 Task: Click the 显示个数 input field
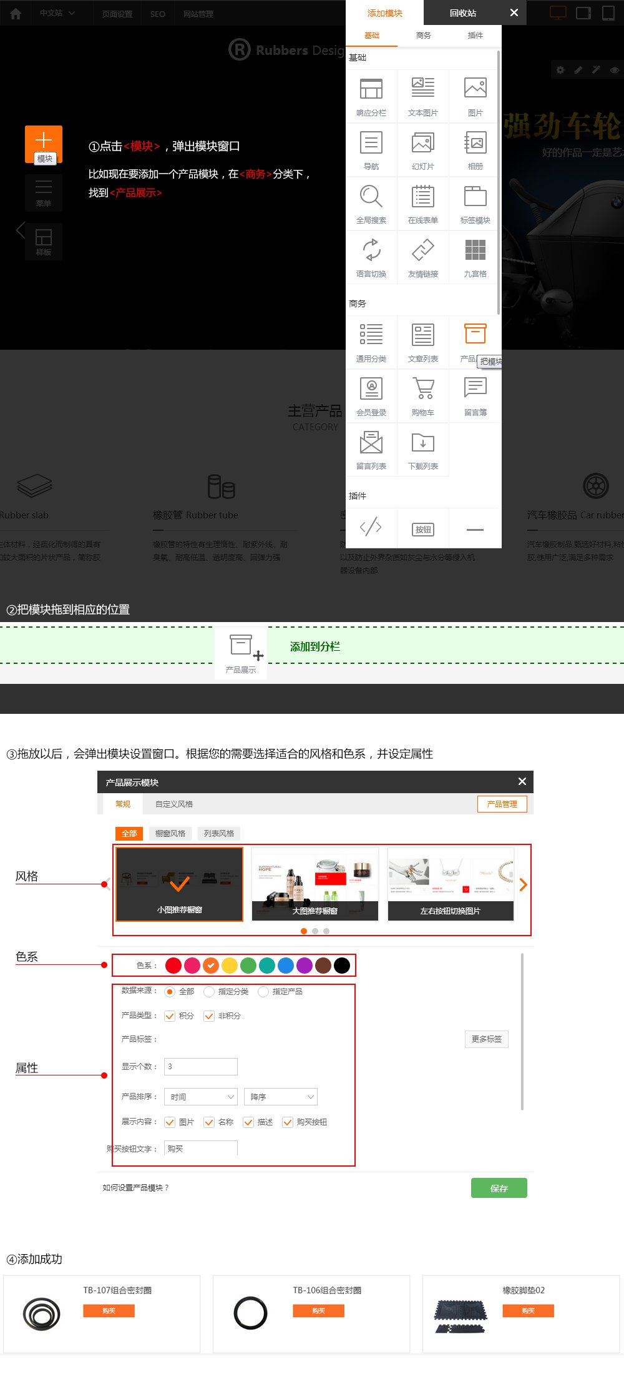[x=200, y=1067]
